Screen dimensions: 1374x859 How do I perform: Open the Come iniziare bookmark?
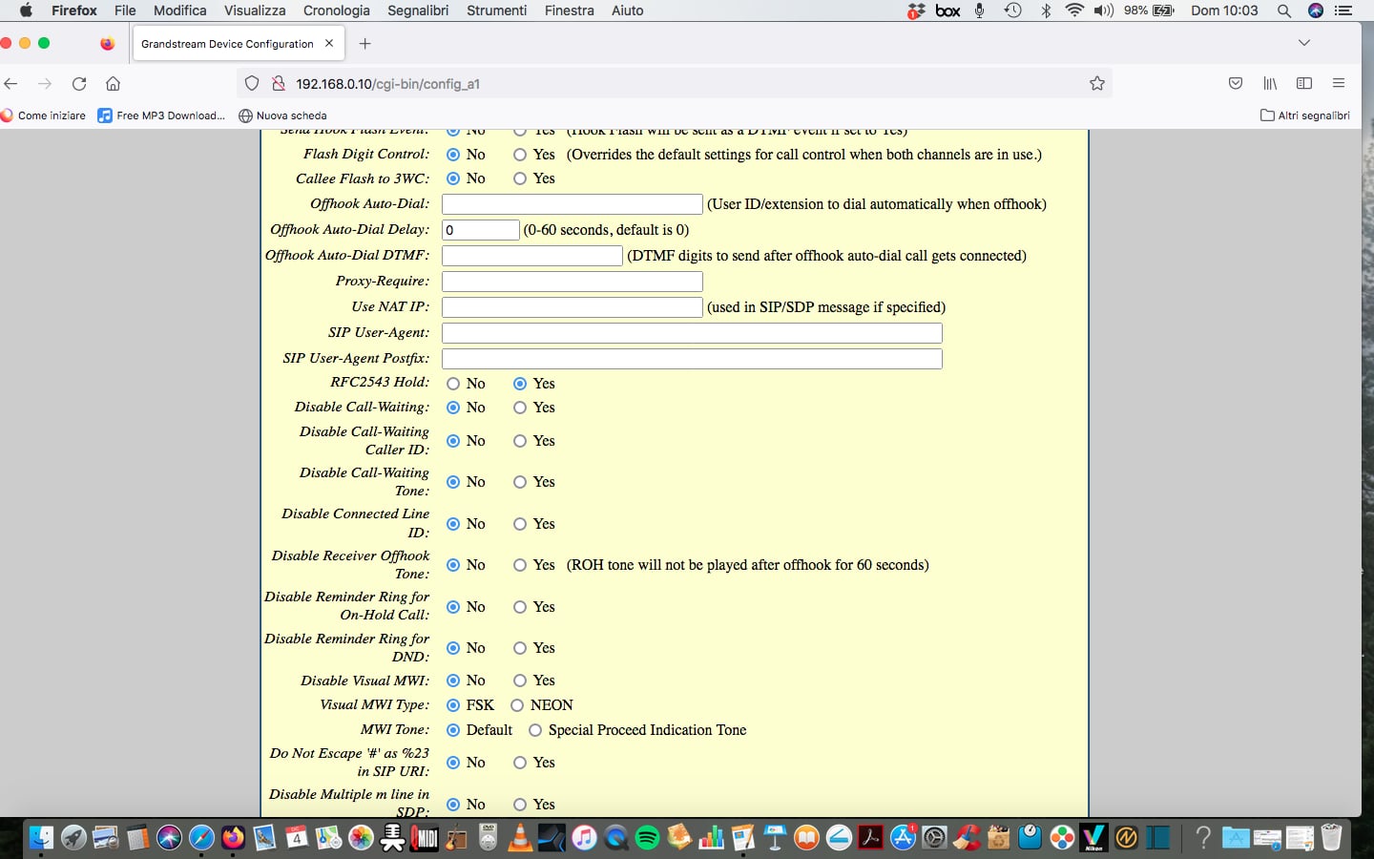[44, 115]
